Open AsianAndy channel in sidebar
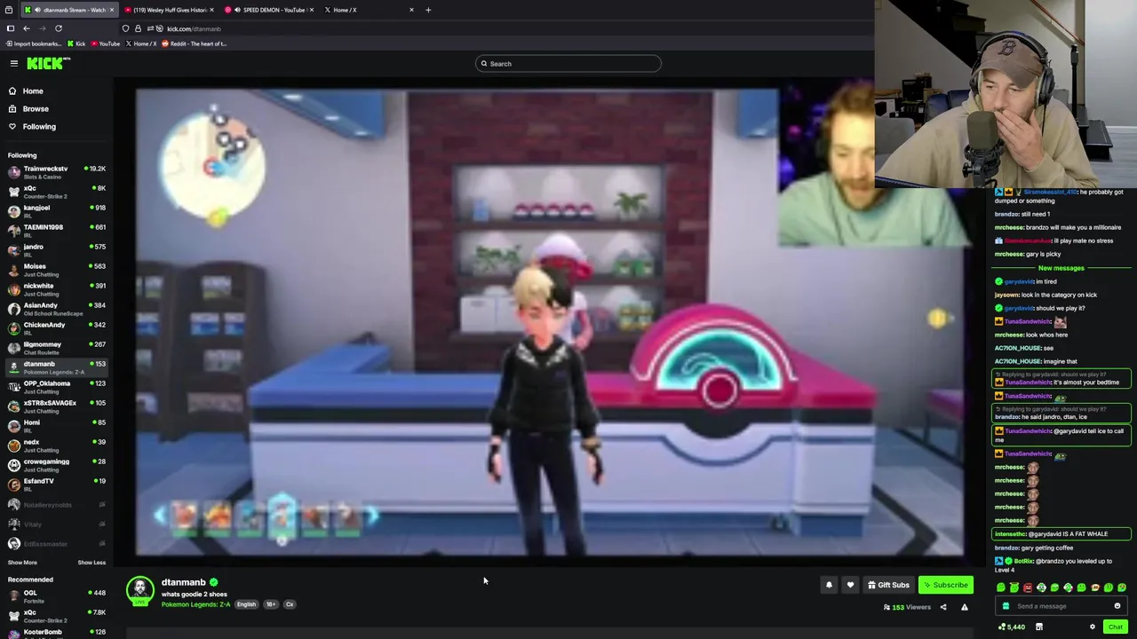 coord(57,309)
